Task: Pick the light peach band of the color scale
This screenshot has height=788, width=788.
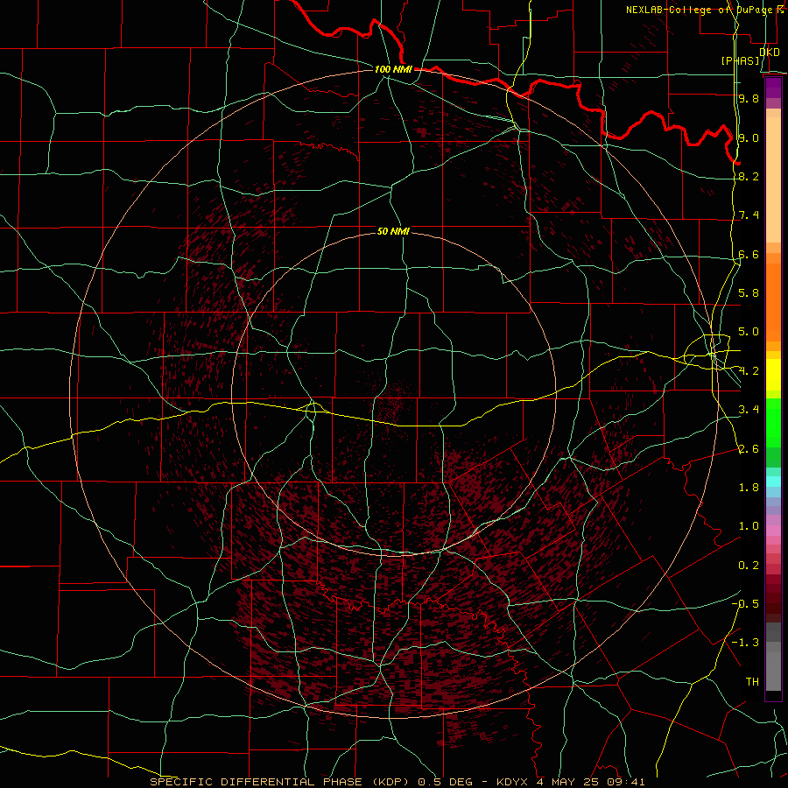Action: (773, 179)
